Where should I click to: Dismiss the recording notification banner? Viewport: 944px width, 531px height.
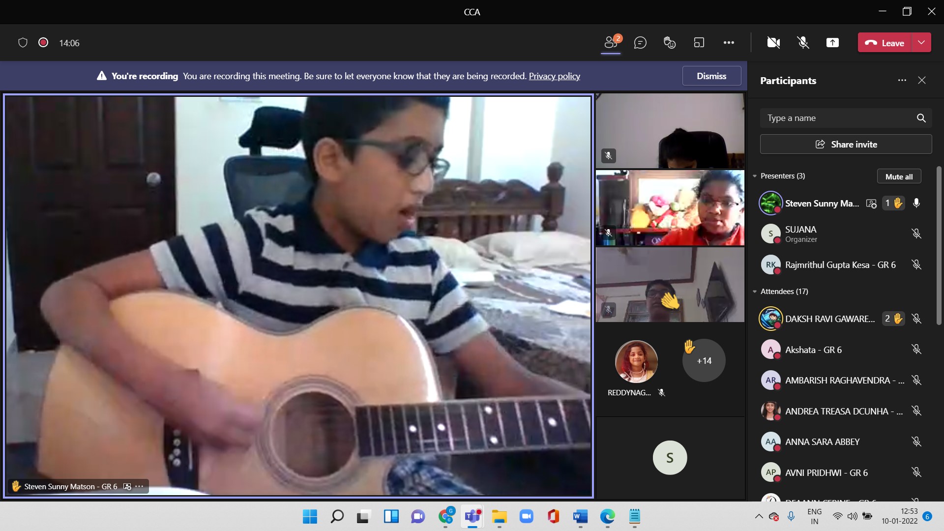coord(711,76)
